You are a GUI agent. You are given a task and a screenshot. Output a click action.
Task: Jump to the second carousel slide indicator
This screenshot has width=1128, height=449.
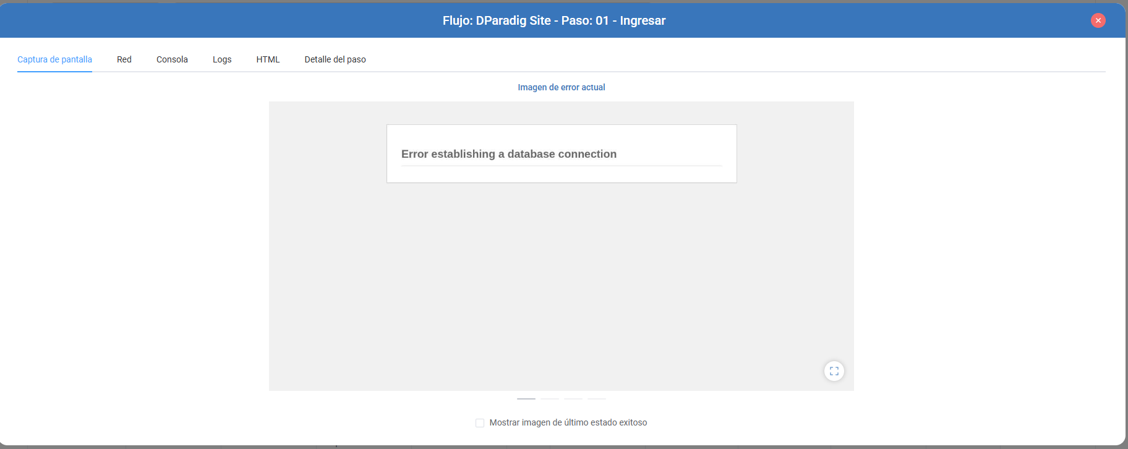[550, 399]
